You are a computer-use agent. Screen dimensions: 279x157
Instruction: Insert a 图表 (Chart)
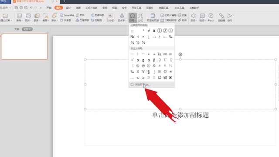(x=80, y=15)
